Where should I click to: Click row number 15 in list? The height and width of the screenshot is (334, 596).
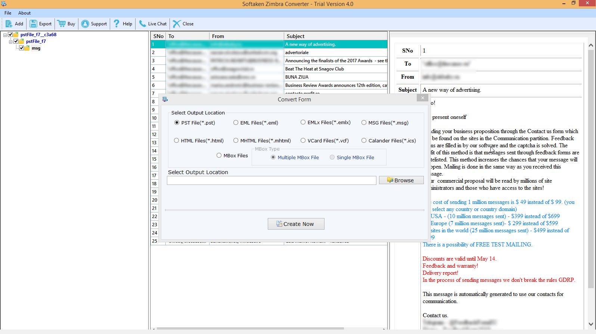[154, 159]
